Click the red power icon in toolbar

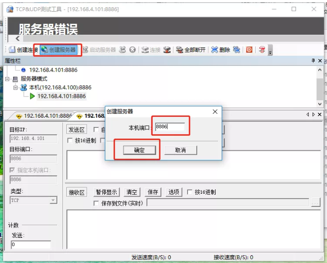click(249, 50)
